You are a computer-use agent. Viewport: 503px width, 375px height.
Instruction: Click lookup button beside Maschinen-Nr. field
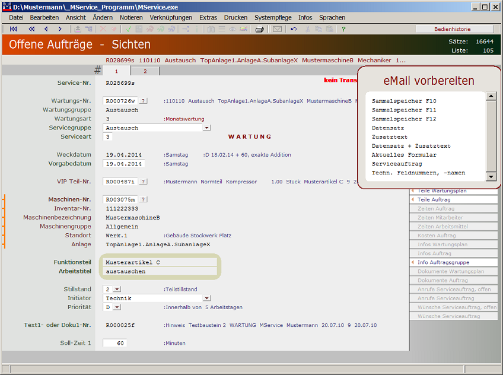click(144, 199)
